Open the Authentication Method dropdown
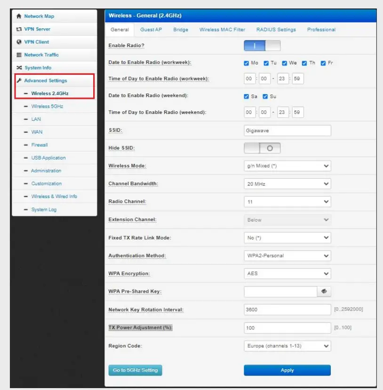383x390 pixels. tap(287, 256)
